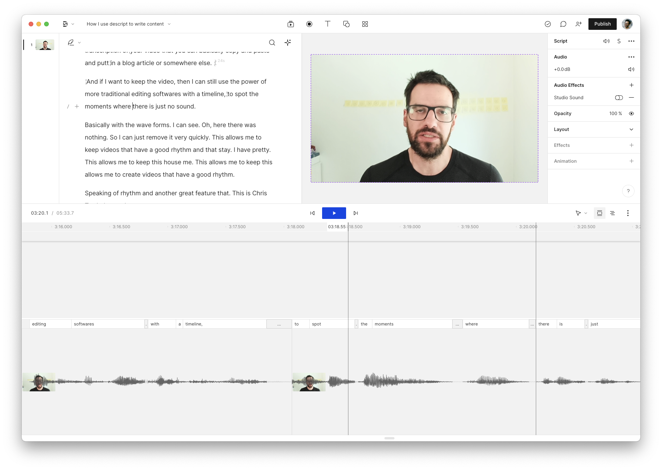
Task: Click the Publish button
Action: [602, 24]
